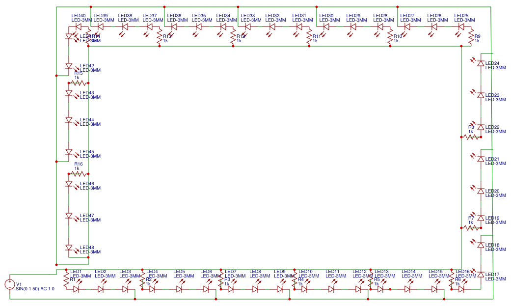The height and width of the screenshot is (306, 511).
Task: Select the R9 resistor symbol
Action: [471, 36]
